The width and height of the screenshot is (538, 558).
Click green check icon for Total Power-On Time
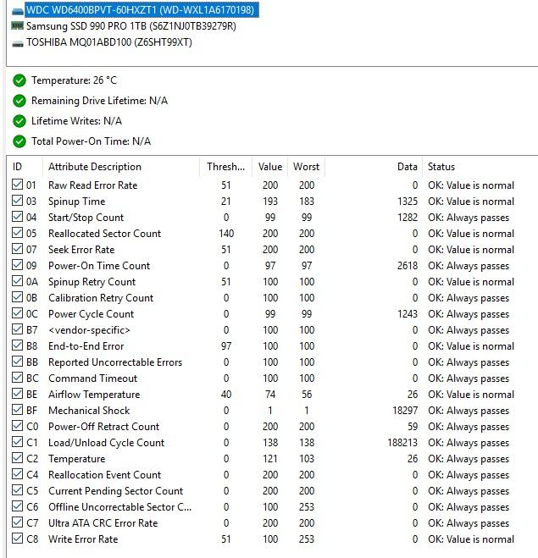pos(19,141)
